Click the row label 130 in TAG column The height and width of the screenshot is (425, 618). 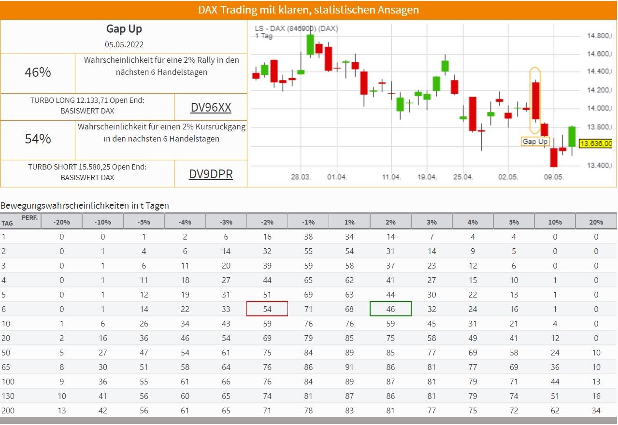[8, 396]
